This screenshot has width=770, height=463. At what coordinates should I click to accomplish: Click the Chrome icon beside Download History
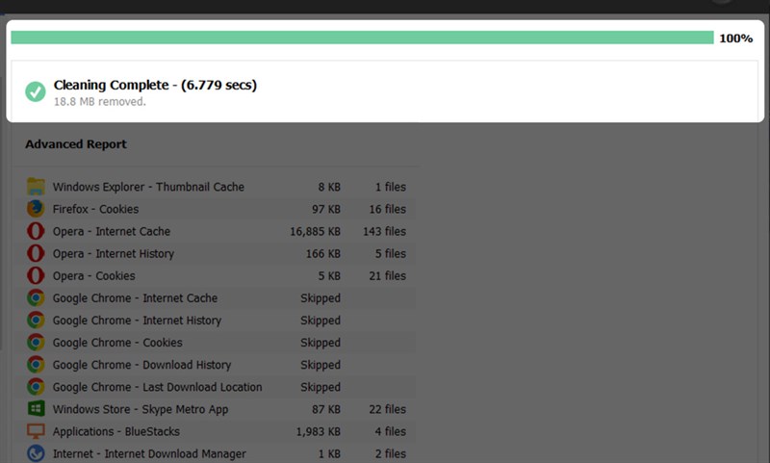coord(36,365)
